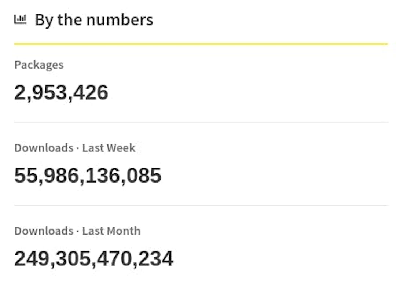
Task: Click the word Downloads in the Last Week label
Action: pyautogui.click(x=44, y=148)
